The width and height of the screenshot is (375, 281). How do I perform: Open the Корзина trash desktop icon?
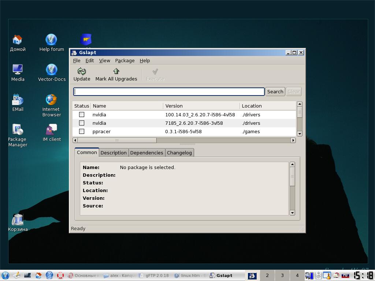point(18,220)
